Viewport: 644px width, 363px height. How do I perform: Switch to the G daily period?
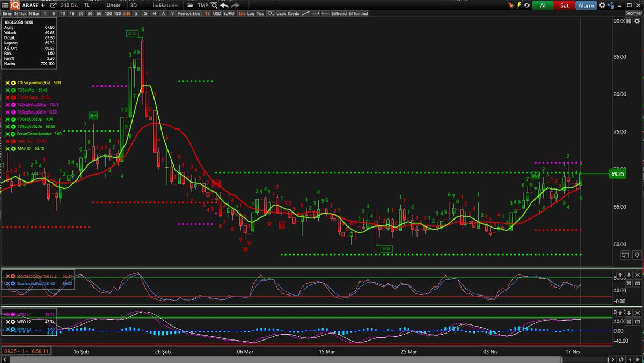pos(145,13)
